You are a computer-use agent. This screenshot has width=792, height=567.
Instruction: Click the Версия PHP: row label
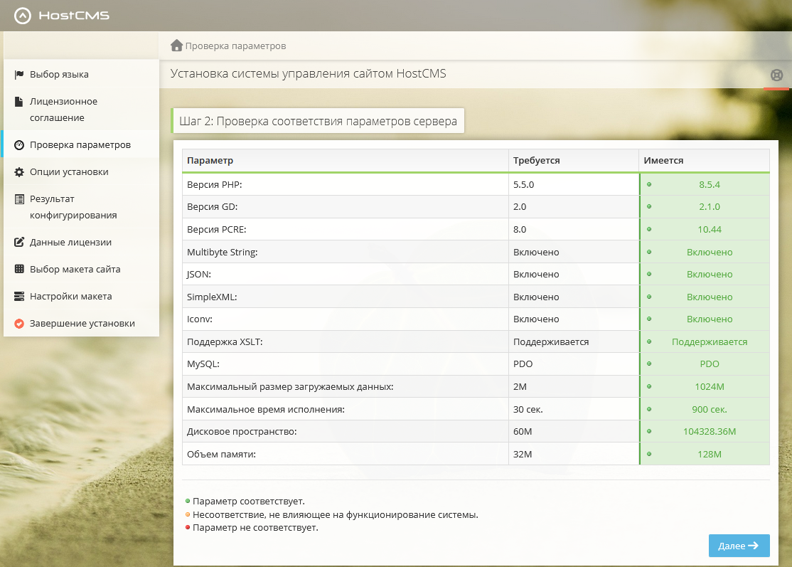pyautogui.click(x=215, y=184)
